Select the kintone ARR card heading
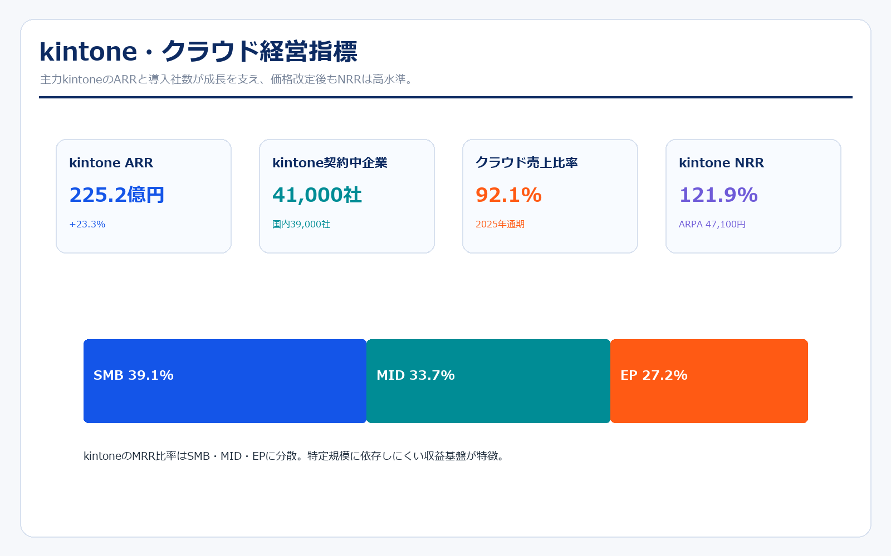891x556 pixels. 111,163
